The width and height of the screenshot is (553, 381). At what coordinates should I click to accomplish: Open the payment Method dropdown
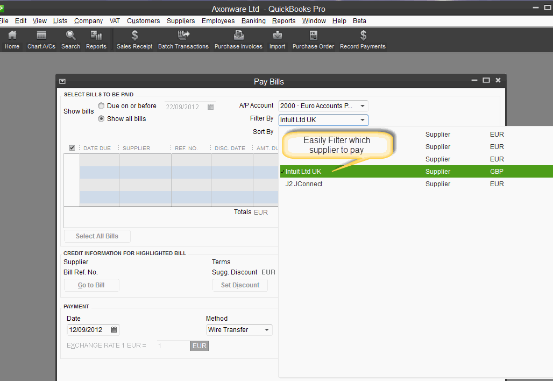pos(267,330)
